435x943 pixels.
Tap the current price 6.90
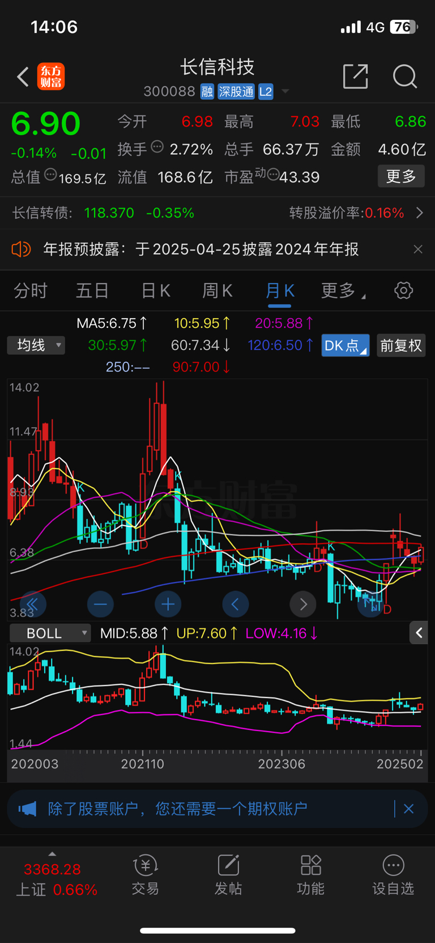click(x=45, y=123)
